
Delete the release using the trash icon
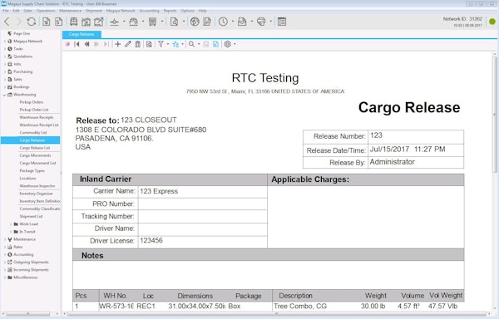[x=137, y=44]
